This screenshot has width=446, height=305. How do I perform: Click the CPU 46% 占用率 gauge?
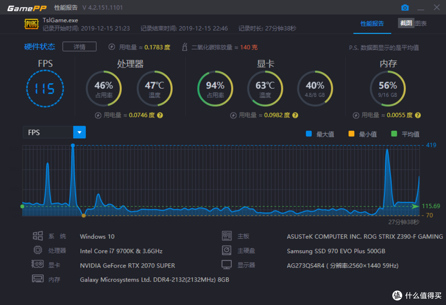104,89
